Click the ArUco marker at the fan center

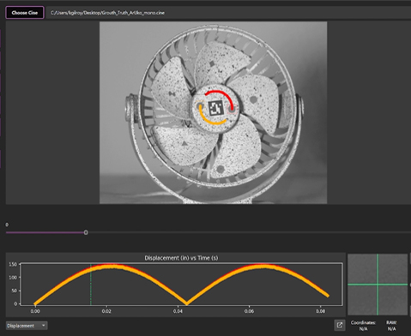pyautogui.click(x=215, y=108)
